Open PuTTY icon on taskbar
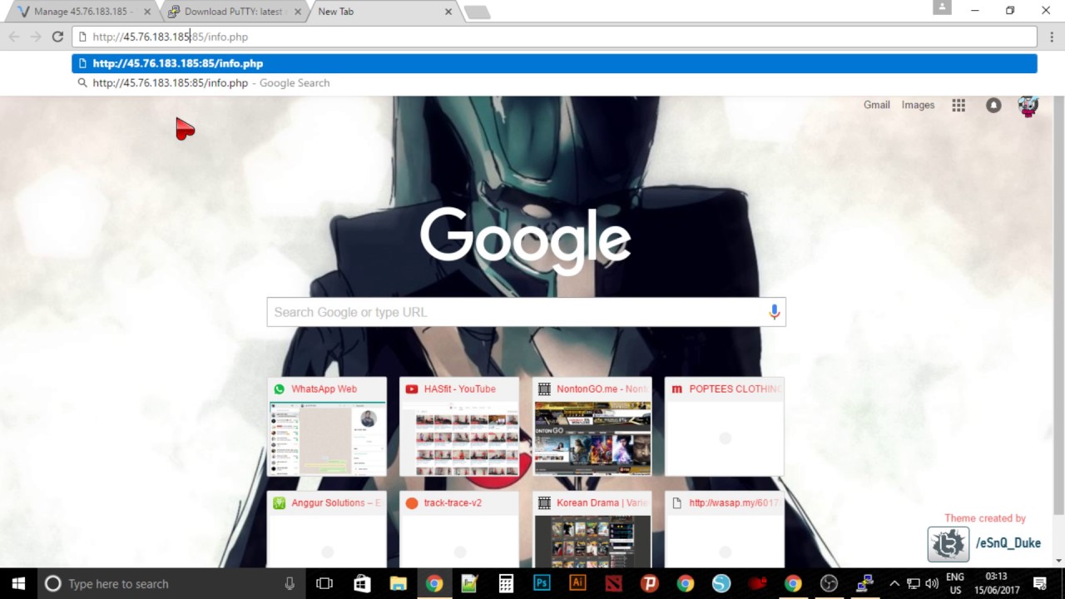 (865, 583)
